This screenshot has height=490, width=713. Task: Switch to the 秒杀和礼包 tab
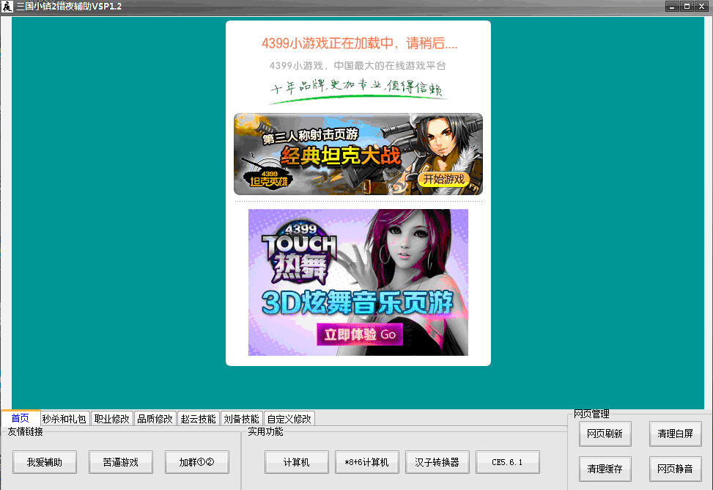64,419
